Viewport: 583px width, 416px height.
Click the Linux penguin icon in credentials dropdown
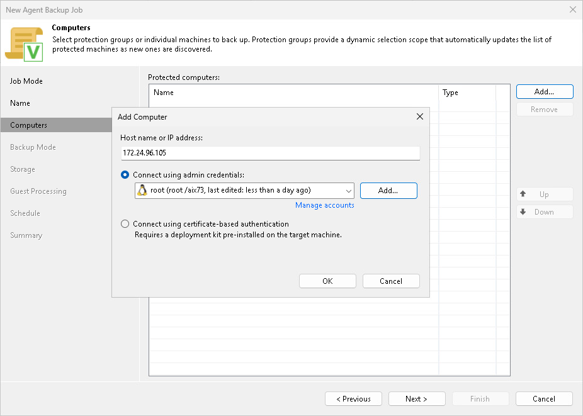coord(142,190)
